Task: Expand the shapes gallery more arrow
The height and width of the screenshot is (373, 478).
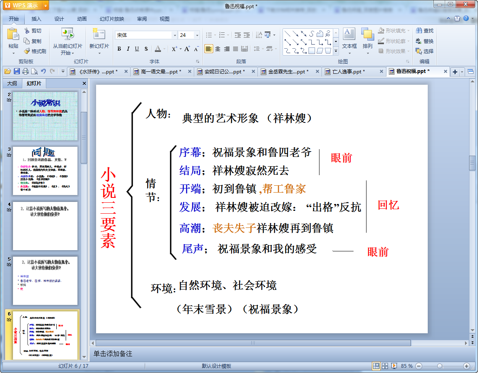Action: pyautogui.click(x=336, y=51)
